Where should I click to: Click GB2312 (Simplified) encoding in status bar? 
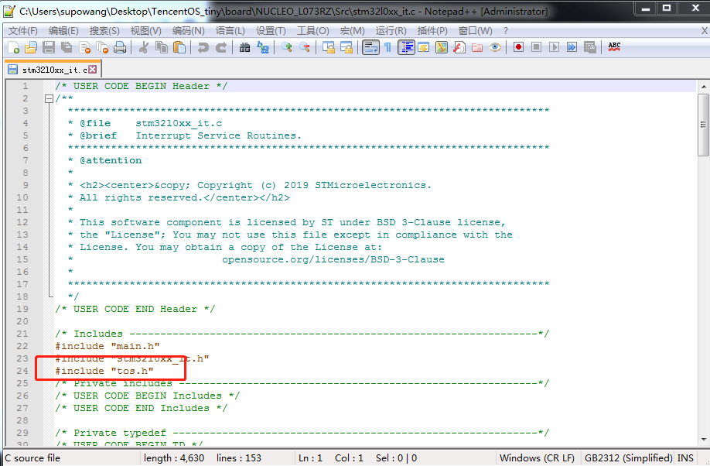coord(628,458)
